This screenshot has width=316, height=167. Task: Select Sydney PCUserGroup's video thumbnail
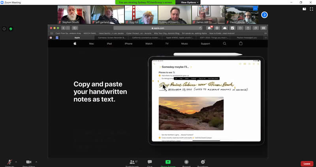point(175,15)
